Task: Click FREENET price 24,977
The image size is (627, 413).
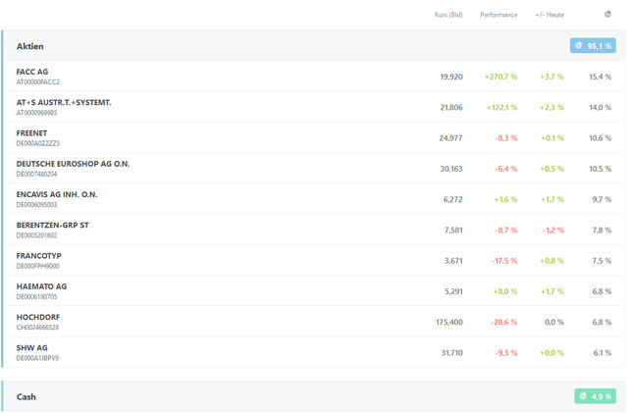Action: pos(450,138)
